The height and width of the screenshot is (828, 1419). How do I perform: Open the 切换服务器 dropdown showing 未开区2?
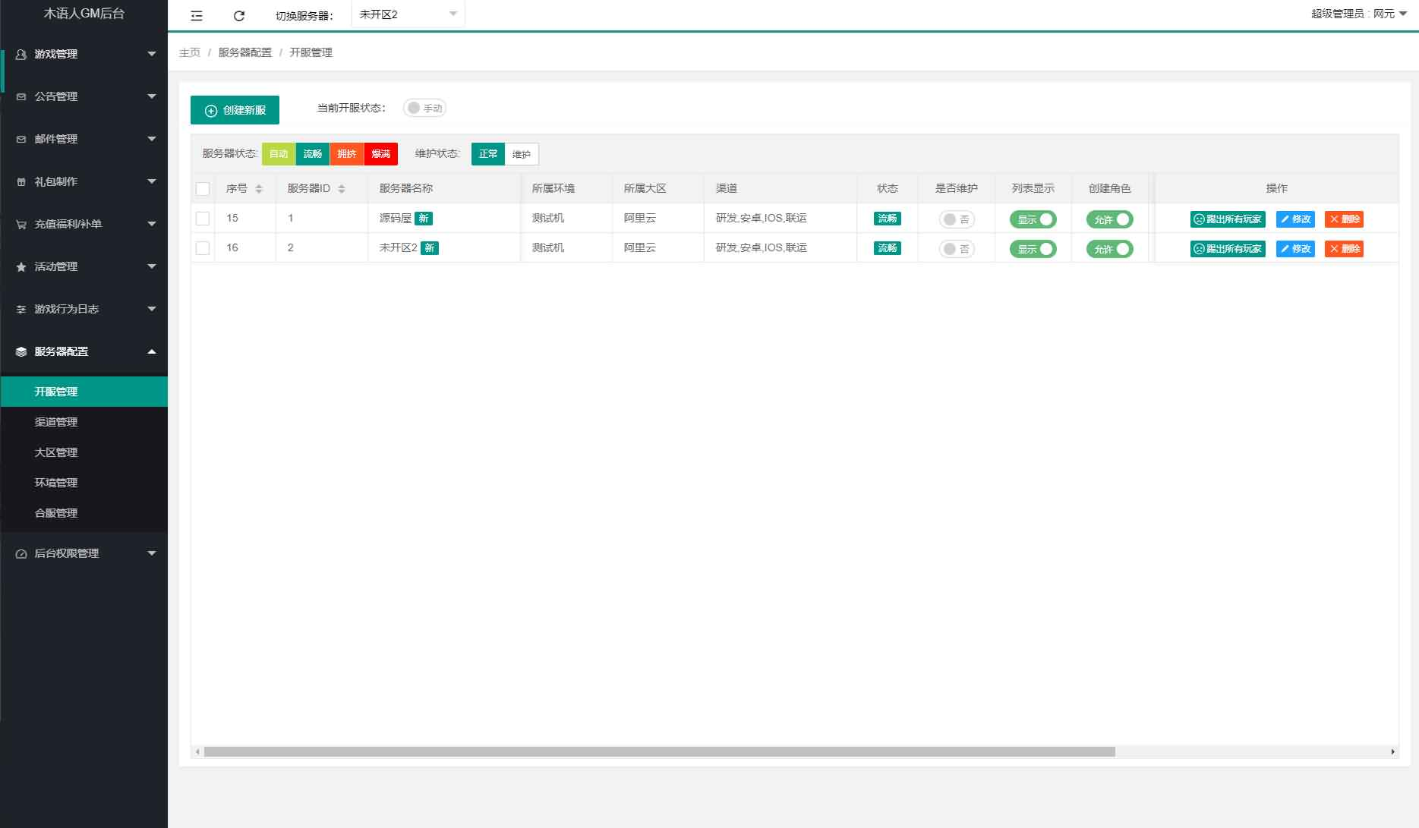coord(408,14)
